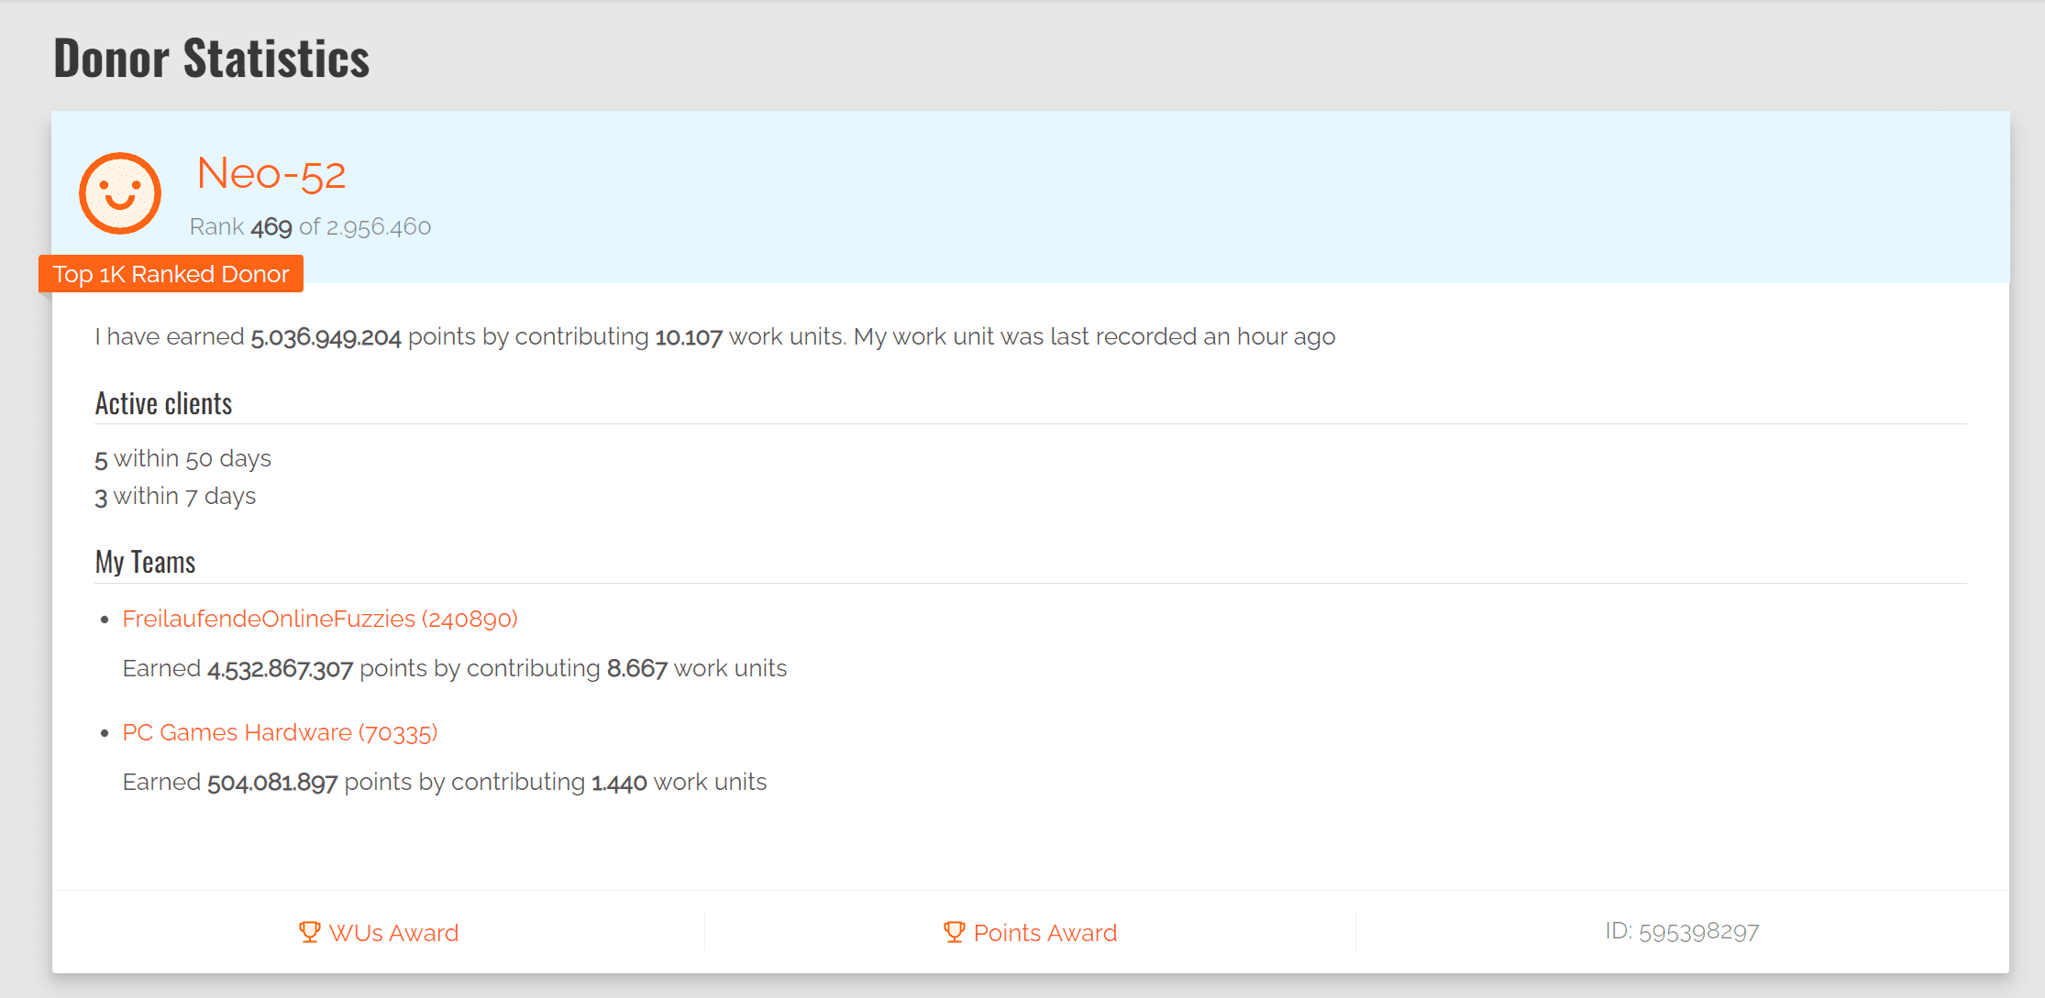Click the Rank 469 of 2.956.460 text
This screenshot has width=2045, height=998.
pos(310,226)
